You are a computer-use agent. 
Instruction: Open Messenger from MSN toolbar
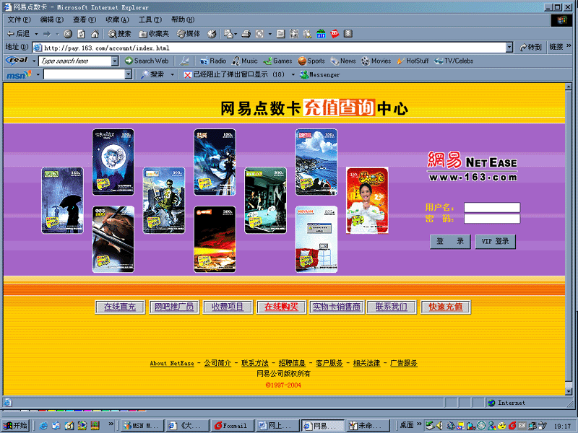pos(319,74)
